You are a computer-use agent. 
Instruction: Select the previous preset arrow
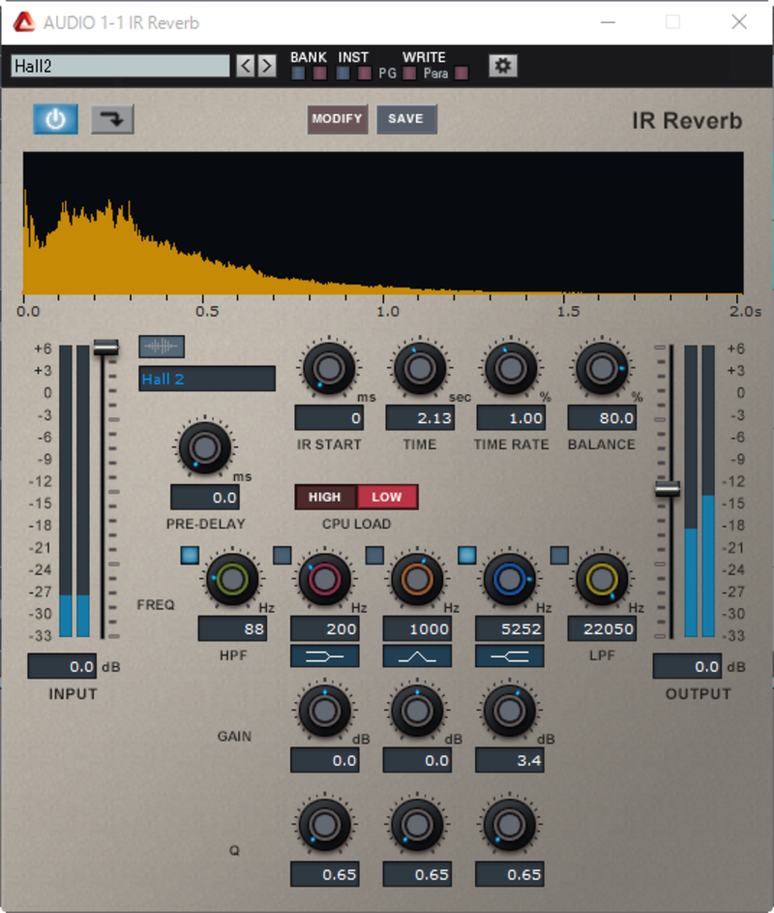pos(245,66)
